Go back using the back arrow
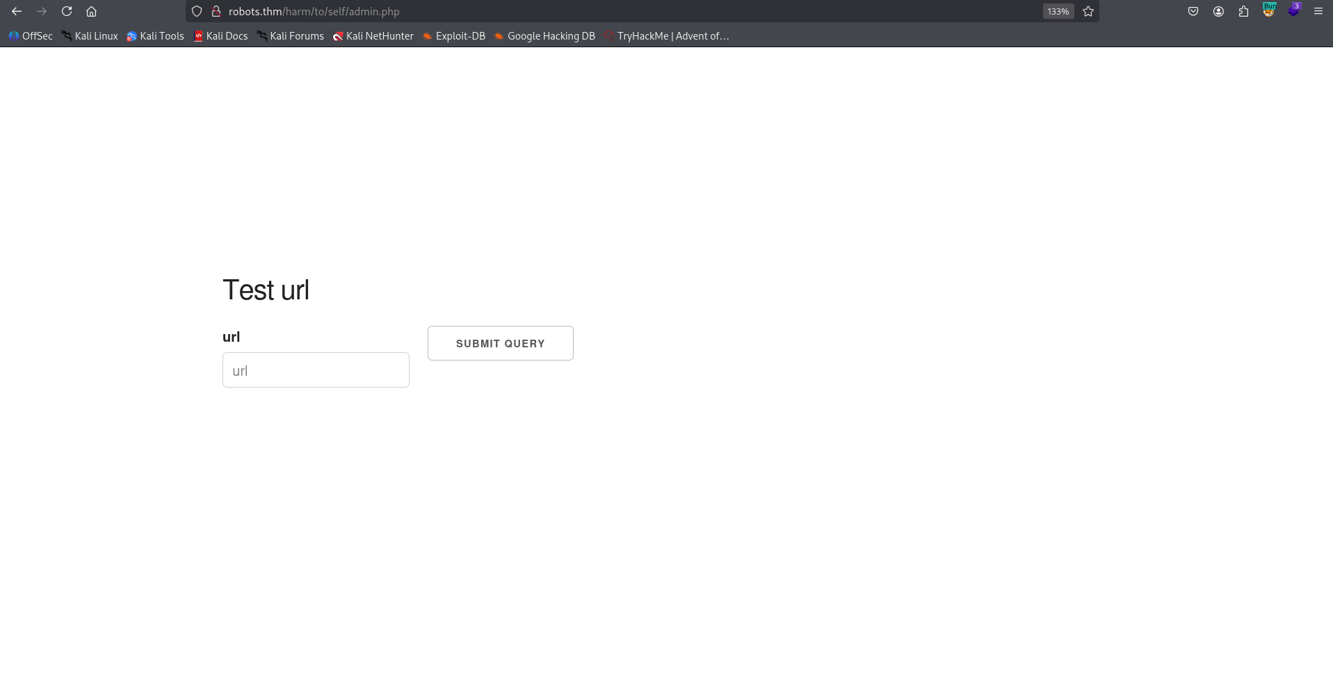The width and height of the screenshot is (1333, 687). 17,11
